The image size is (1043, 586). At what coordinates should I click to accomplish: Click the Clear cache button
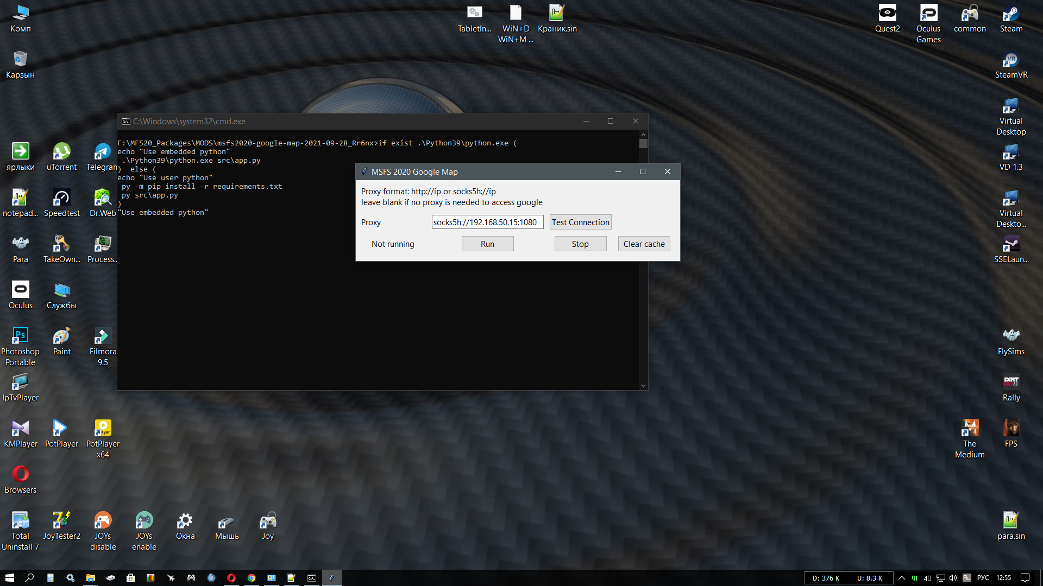644,244
